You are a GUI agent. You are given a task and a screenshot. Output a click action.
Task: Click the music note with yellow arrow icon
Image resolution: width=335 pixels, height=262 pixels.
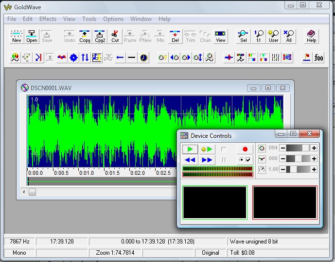pos(97,57)
